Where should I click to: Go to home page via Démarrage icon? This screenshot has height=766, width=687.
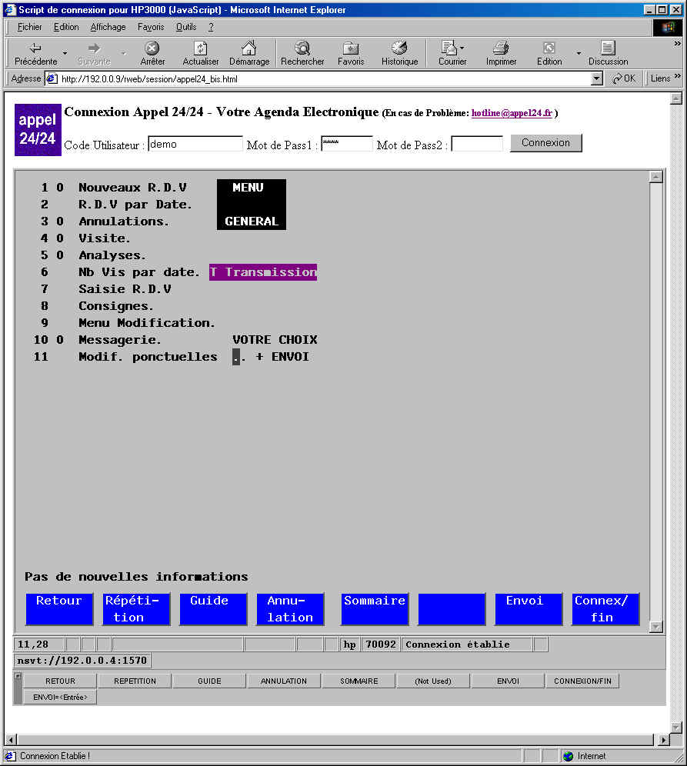pos(248,48)
